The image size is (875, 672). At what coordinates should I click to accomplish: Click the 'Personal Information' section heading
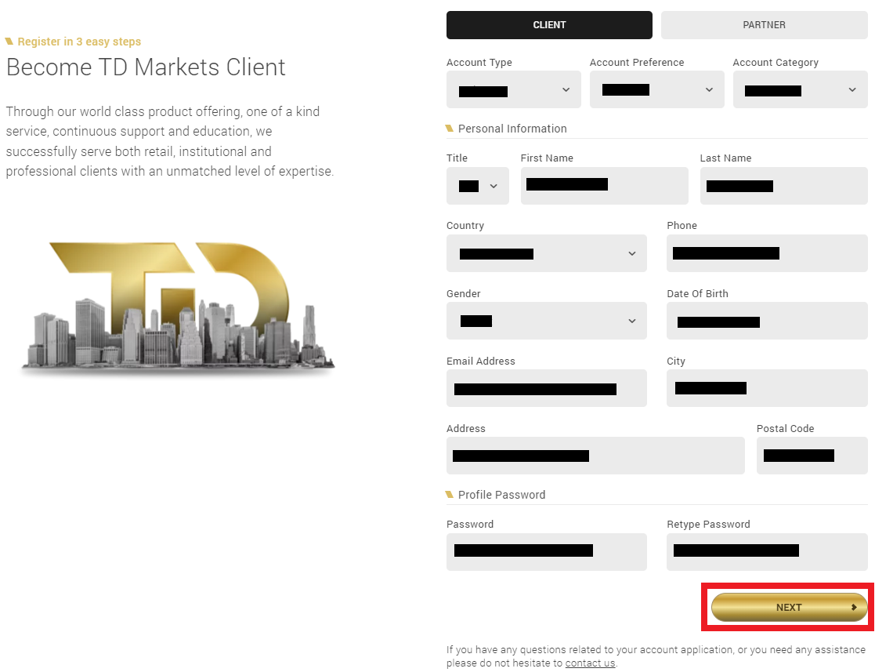click(x=512, y=129)
